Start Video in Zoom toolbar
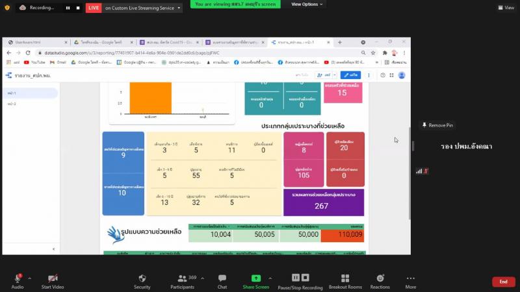The width and height of the screenshot is (520, 292). coord(53,282)
